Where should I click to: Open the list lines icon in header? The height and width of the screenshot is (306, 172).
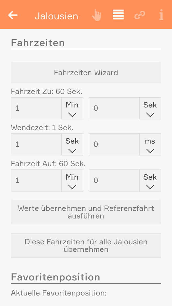point(118,15)
